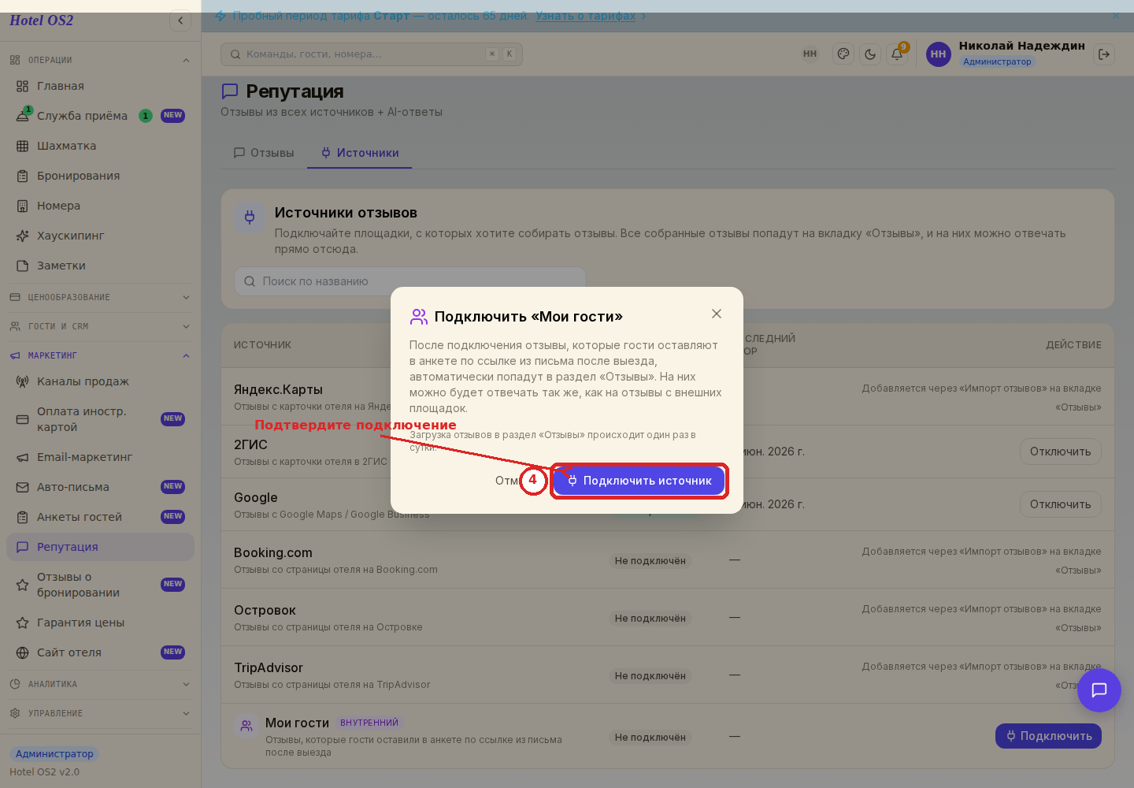Open notifications bell
The width and height of the screenshot is (1134, 788).
(897, 54)
